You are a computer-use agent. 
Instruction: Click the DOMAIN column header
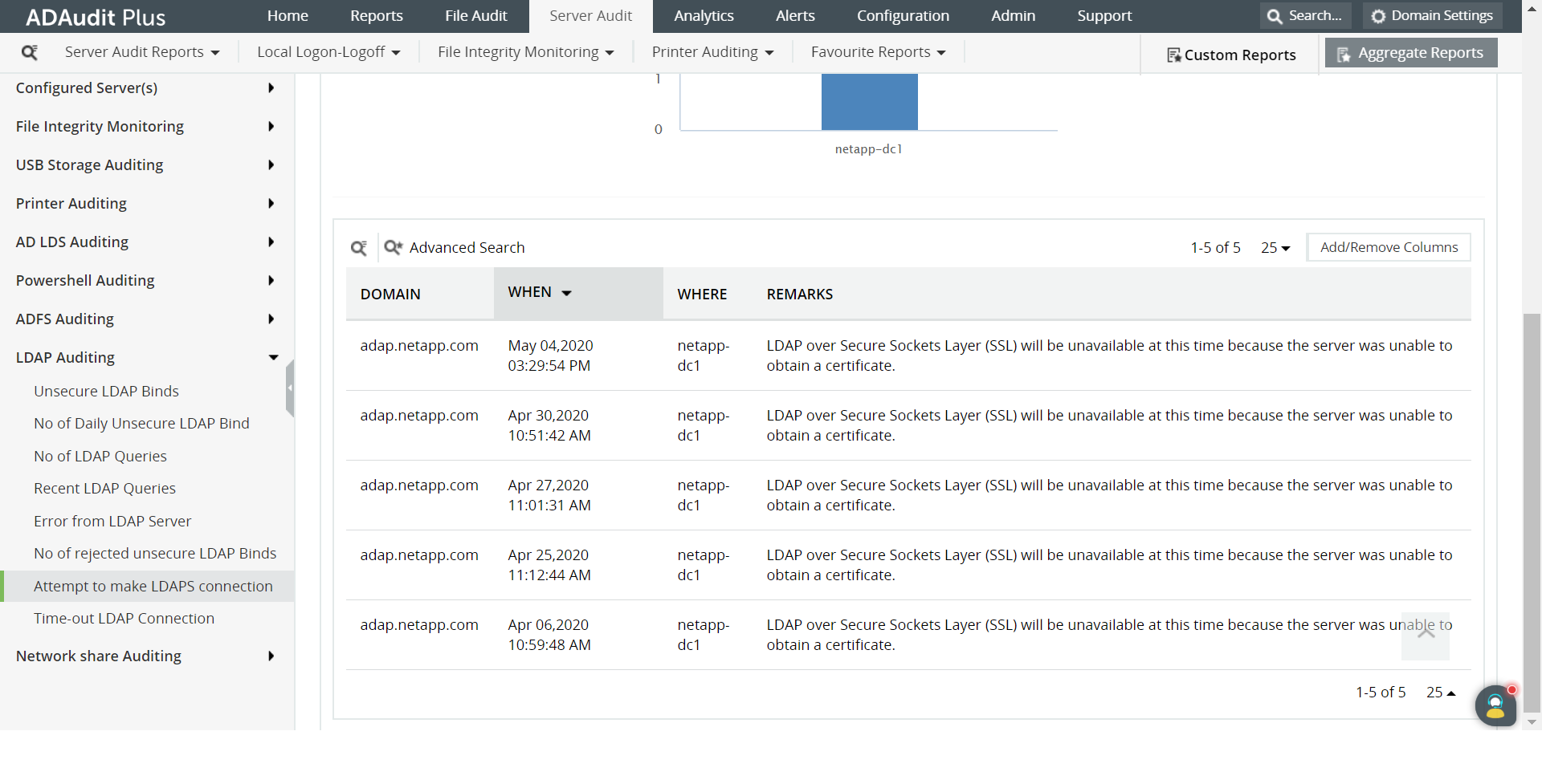click(390, 294)
